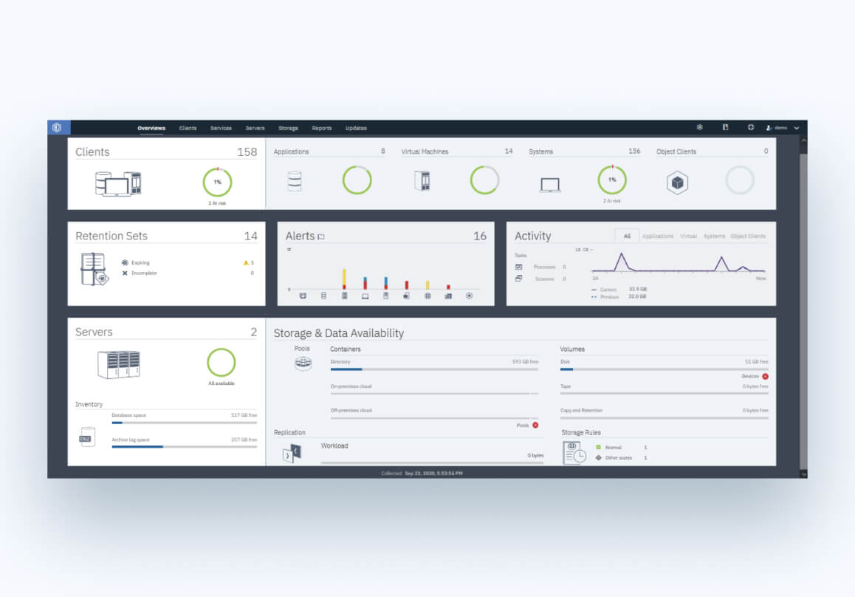Open the Retention Sets panel heading
855x597 pixels.
click(111, 236)
